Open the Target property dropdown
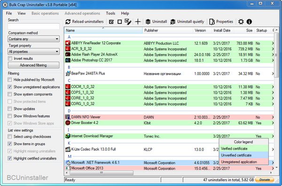 pyautogui.click(x=34, y=51)
